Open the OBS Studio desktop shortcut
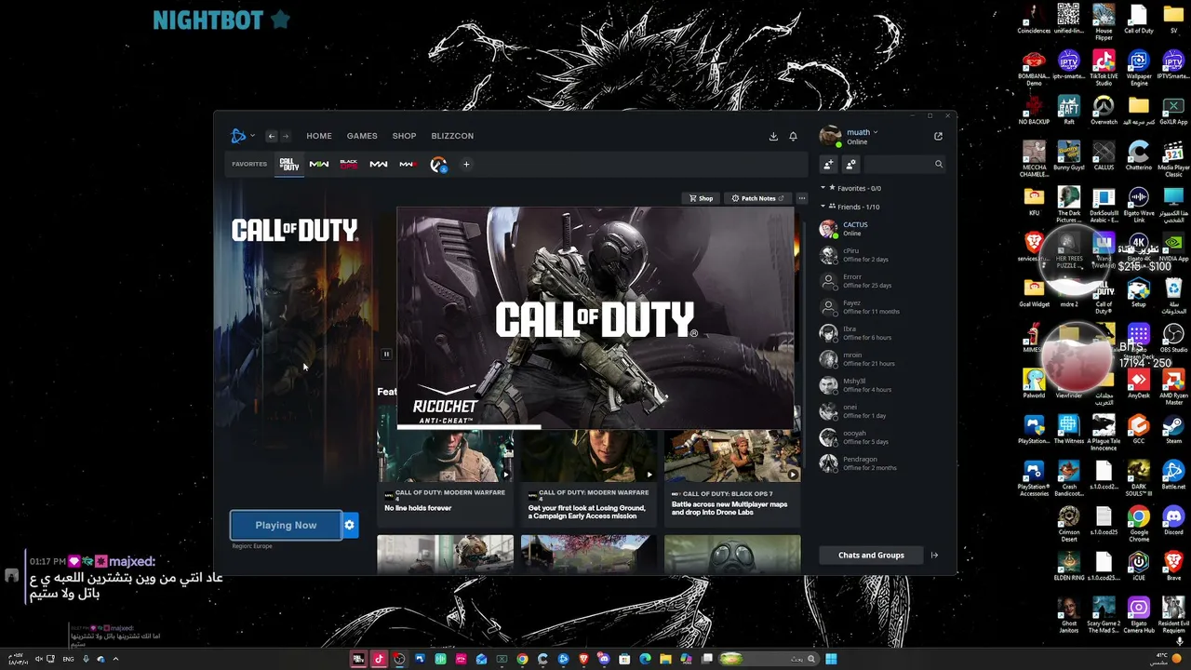This screenshot has height=670, width=1191. [1173, 339]
